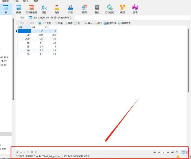The width and height of the screenshot is (191, 159).
Task: Click the 回滚 (Rollback) button
Action: (30, 23)
